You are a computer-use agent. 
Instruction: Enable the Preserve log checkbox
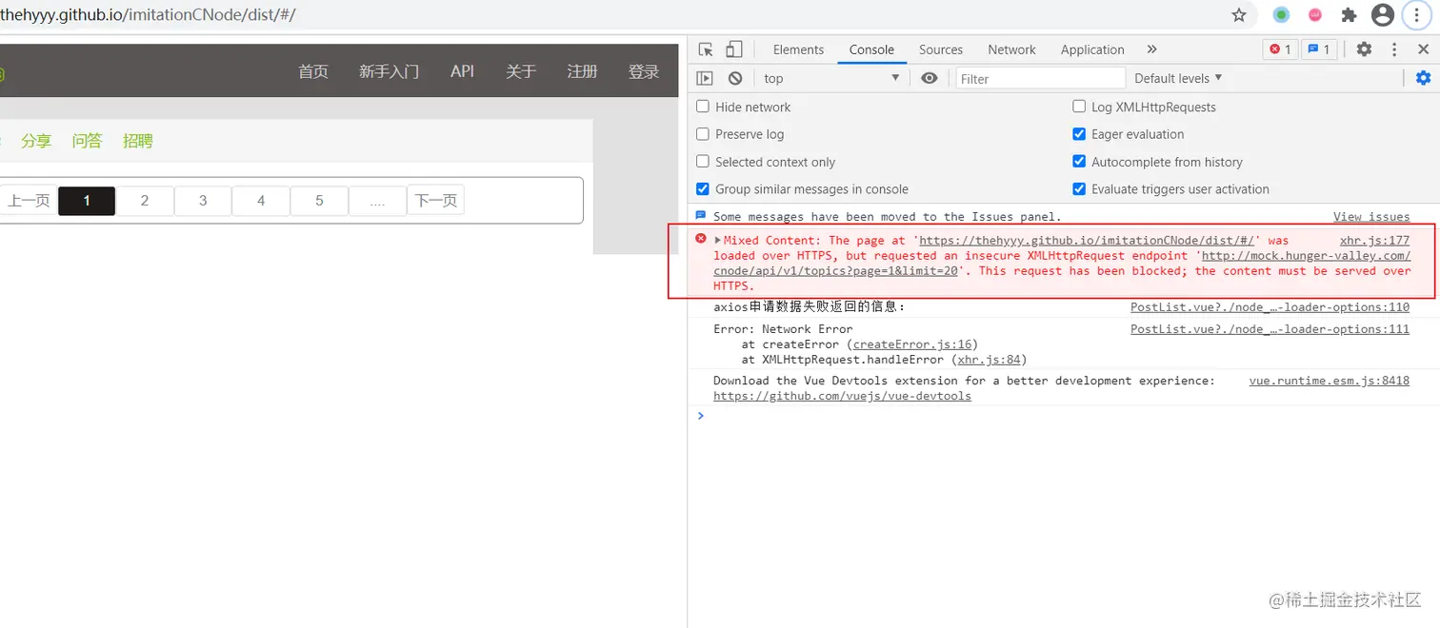coord(703,134)
